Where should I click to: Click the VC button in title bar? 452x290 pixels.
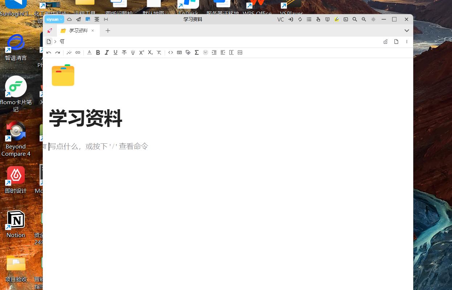[280, 20]
